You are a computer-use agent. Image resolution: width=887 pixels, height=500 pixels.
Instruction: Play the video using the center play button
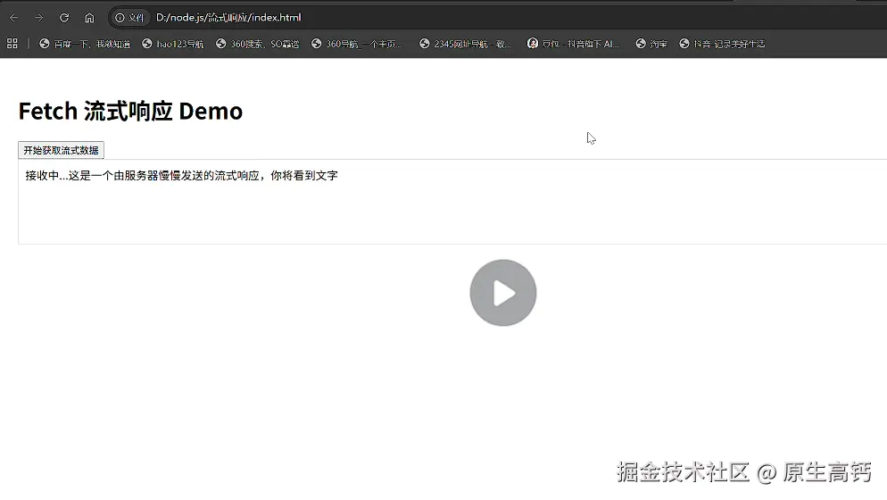coord(503,293)
